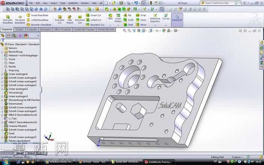Click the Zoom to Fit view icon
Viewport: 264px width, 165px height.
point(124,31)
